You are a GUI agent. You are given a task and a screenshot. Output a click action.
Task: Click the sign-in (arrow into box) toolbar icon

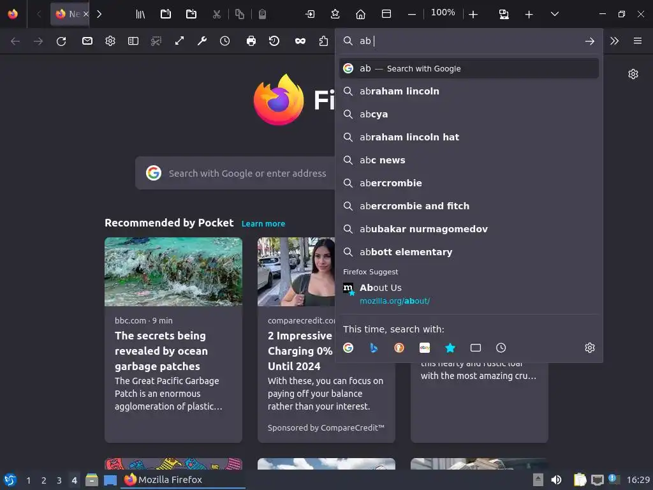tap(310, 14)
